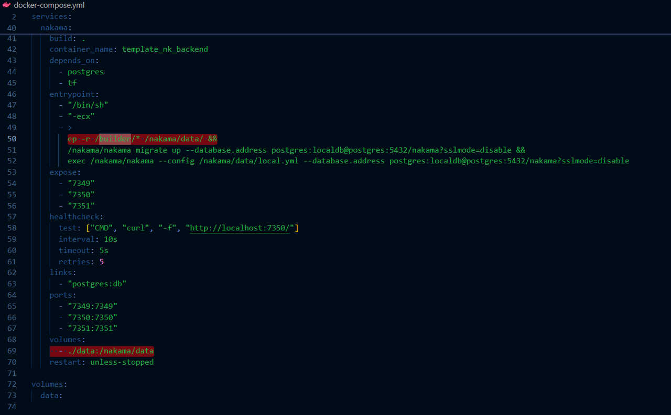This screenshot has height=415, width=671.
Task: Click the value "template_nk_backend"
Action: (165, 49)
